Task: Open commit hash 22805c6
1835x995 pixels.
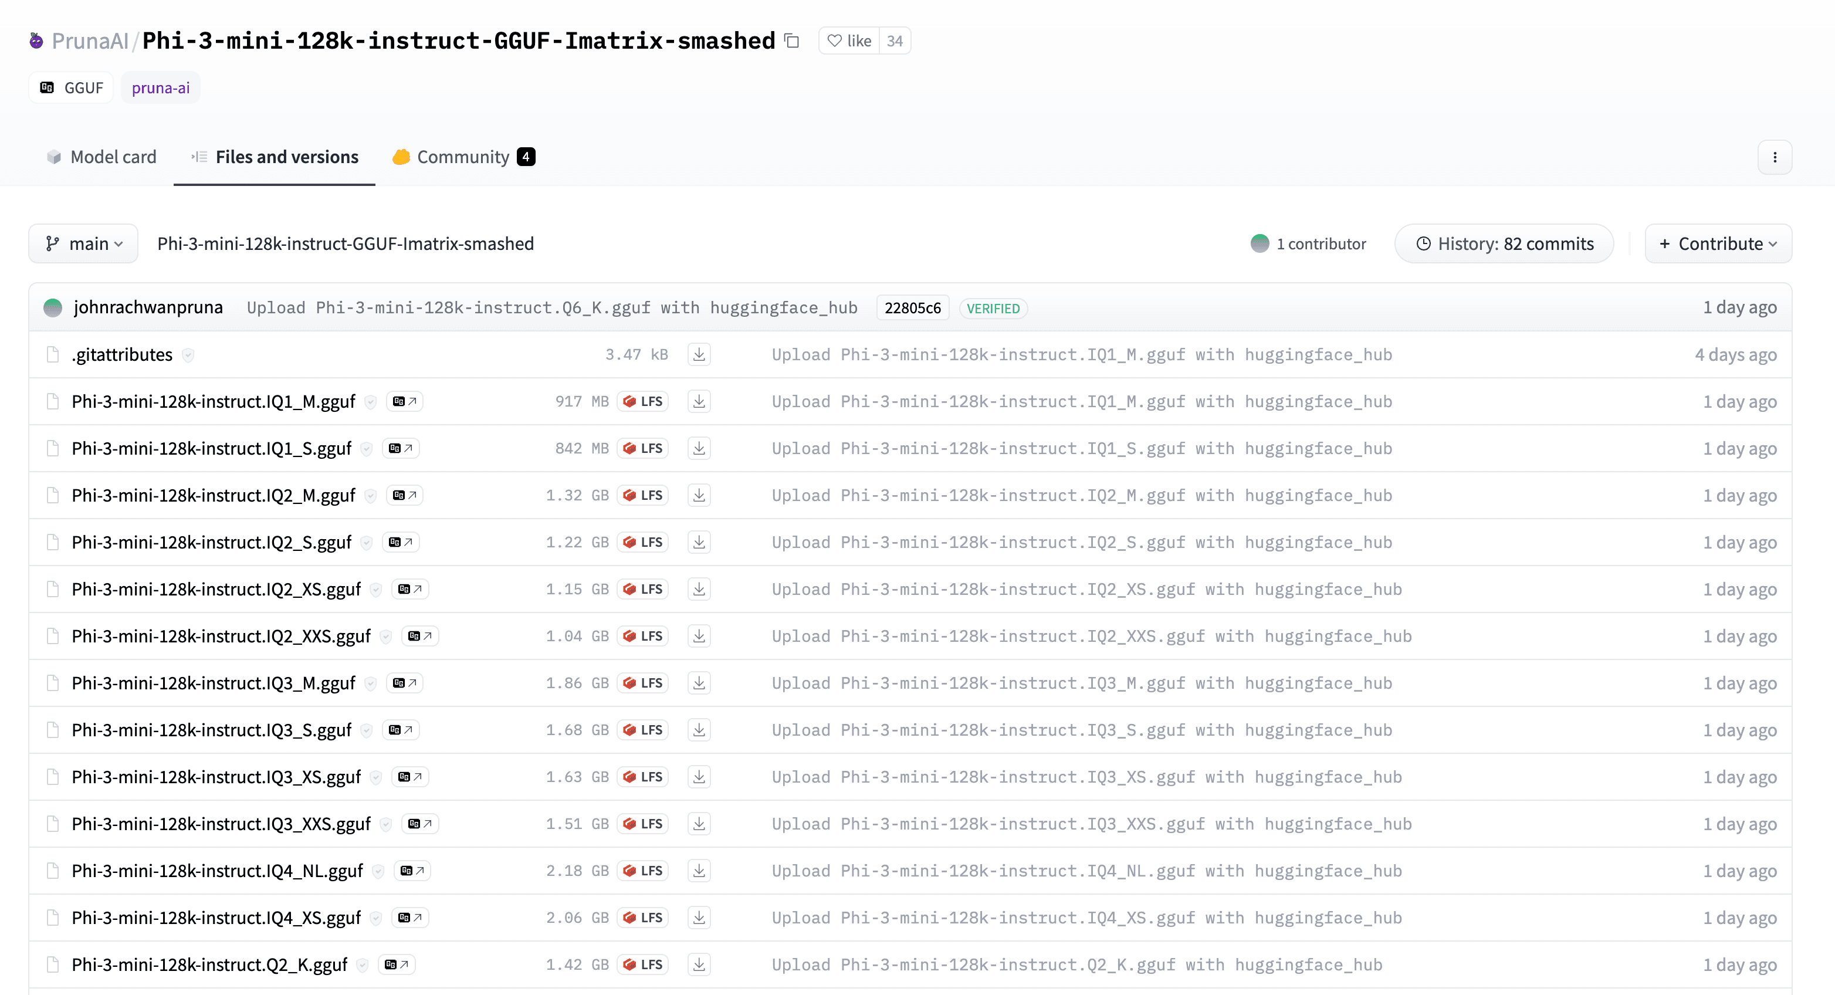Action: 912,309
